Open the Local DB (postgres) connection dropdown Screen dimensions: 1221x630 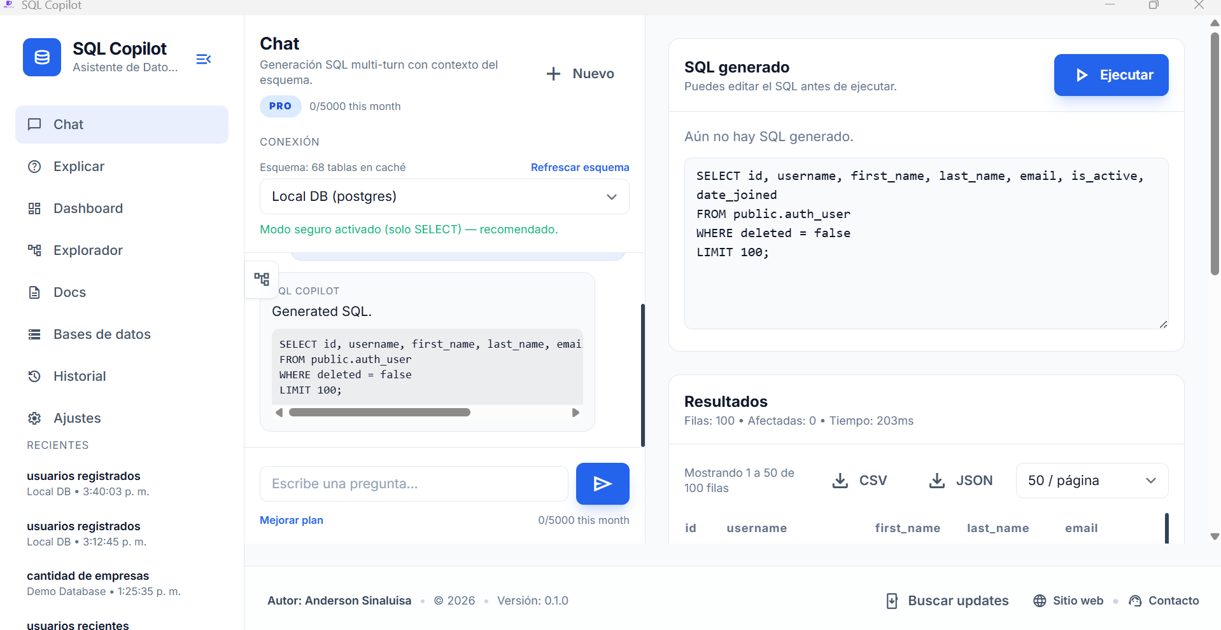tap(444, 196)
